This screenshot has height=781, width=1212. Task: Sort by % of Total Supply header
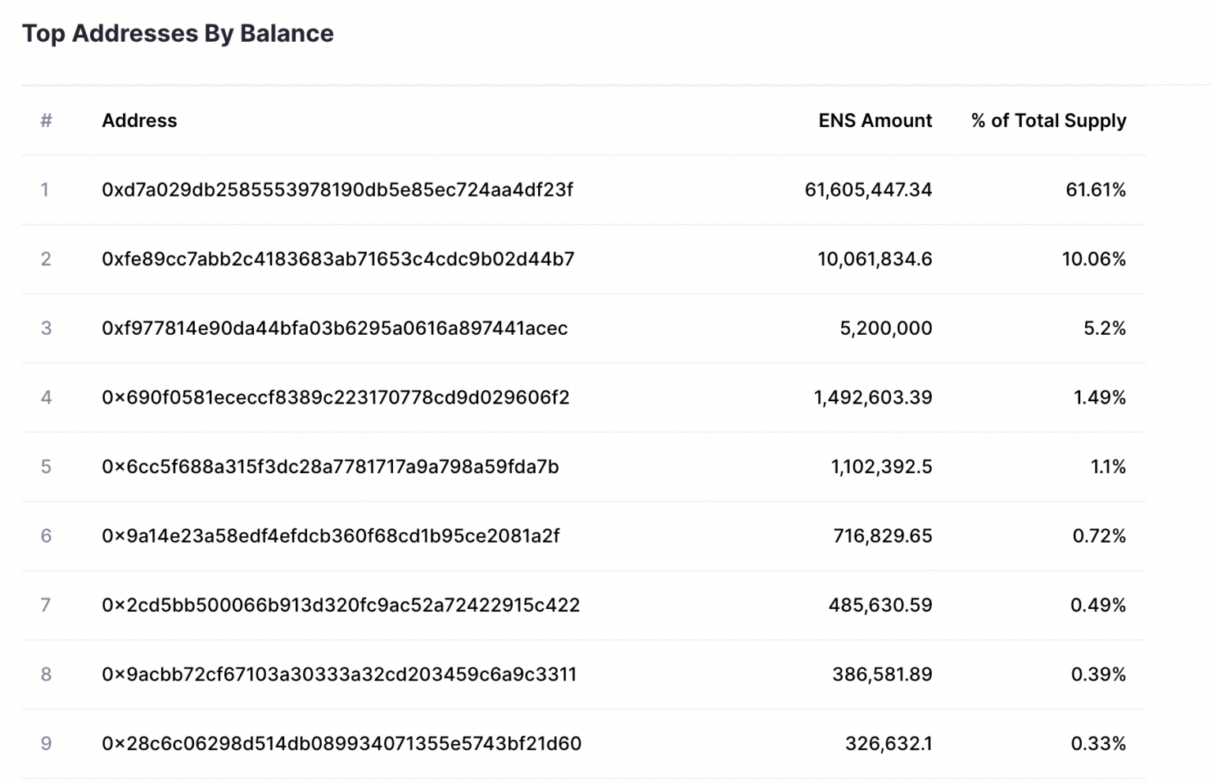(x=1048, y=121)
